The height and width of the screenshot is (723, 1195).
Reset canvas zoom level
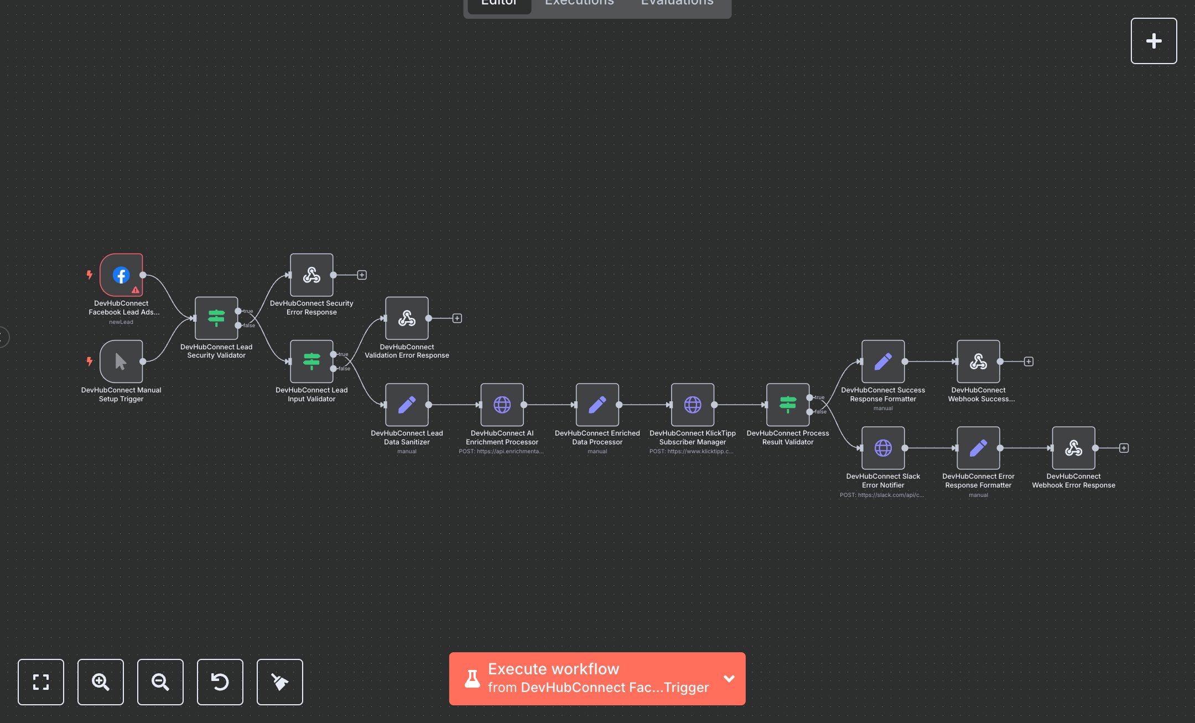pos(220,682)
